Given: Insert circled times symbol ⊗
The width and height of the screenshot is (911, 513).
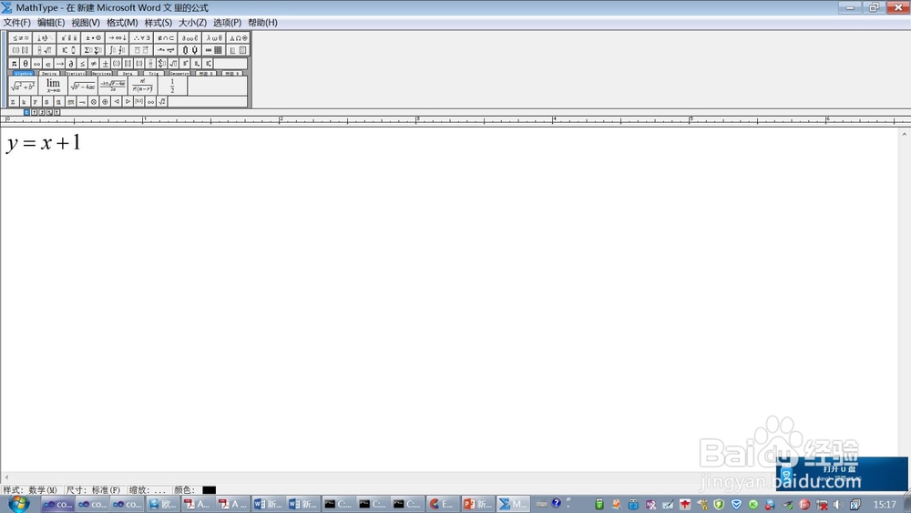Looking at the screenshot, I should point(94,102).
